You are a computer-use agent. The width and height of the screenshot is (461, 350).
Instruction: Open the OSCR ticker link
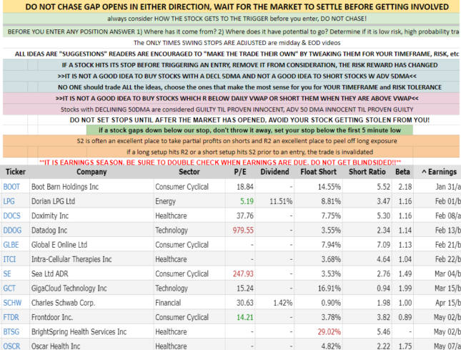11,346
